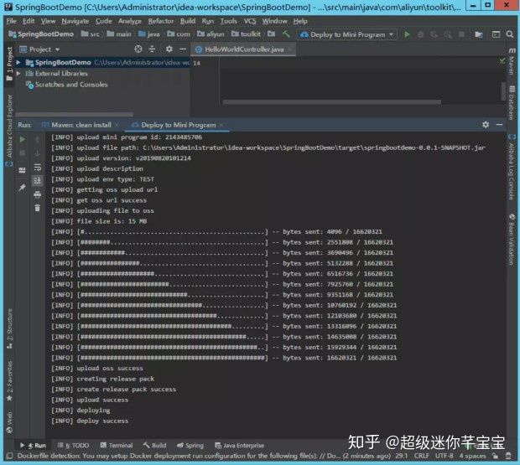This screenshot has width=520, height=465.
Task: Print console output with printer icon
Action: coord(38,194)
